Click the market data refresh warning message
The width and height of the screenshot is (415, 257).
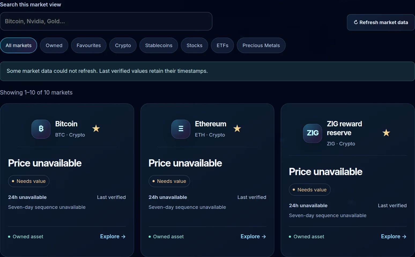coord(207,71)
